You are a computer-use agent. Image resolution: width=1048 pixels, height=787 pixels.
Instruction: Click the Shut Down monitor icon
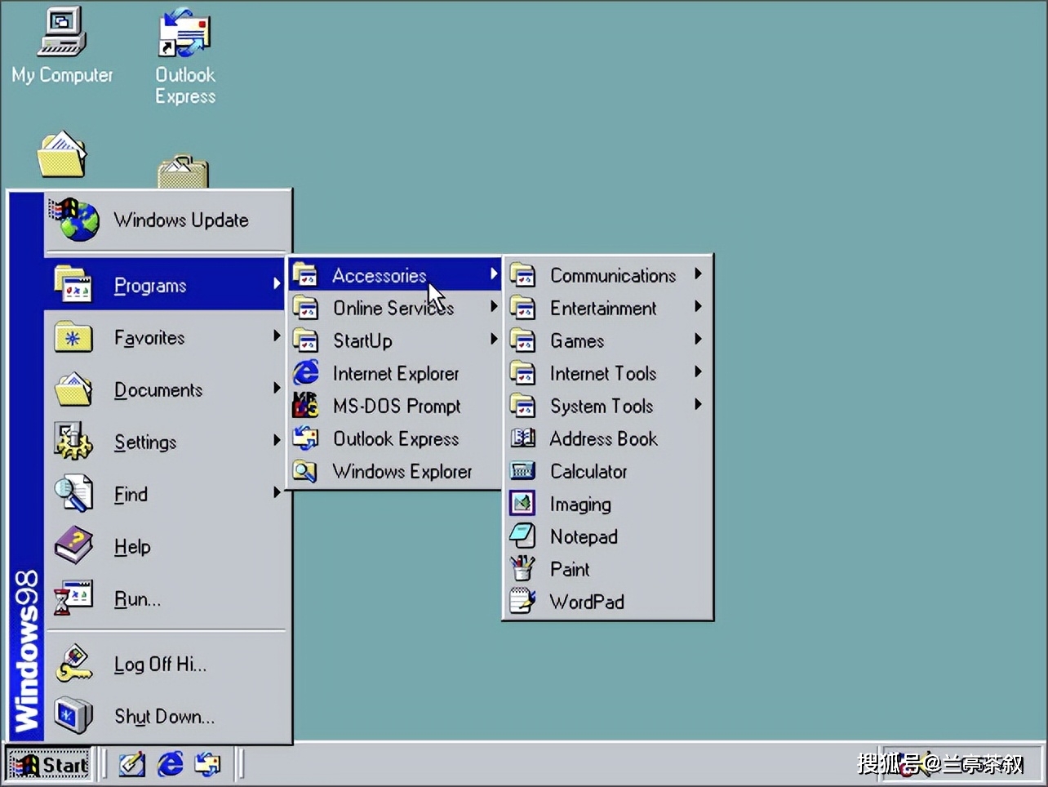tap(73, 716)
